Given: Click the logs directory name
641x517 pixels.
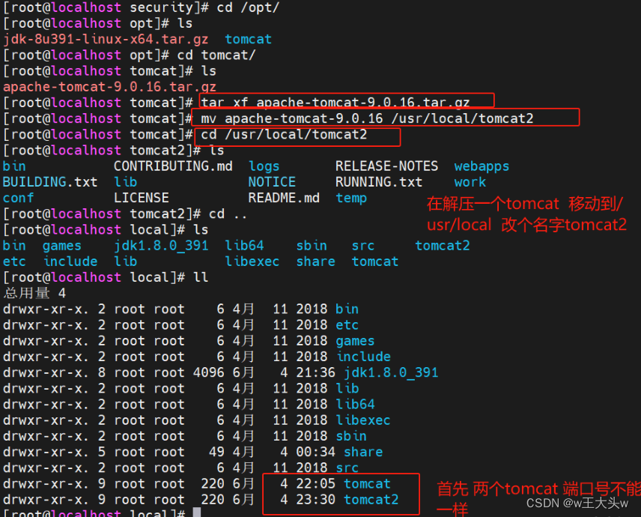Looking at the screenshot, I should 264,166.
